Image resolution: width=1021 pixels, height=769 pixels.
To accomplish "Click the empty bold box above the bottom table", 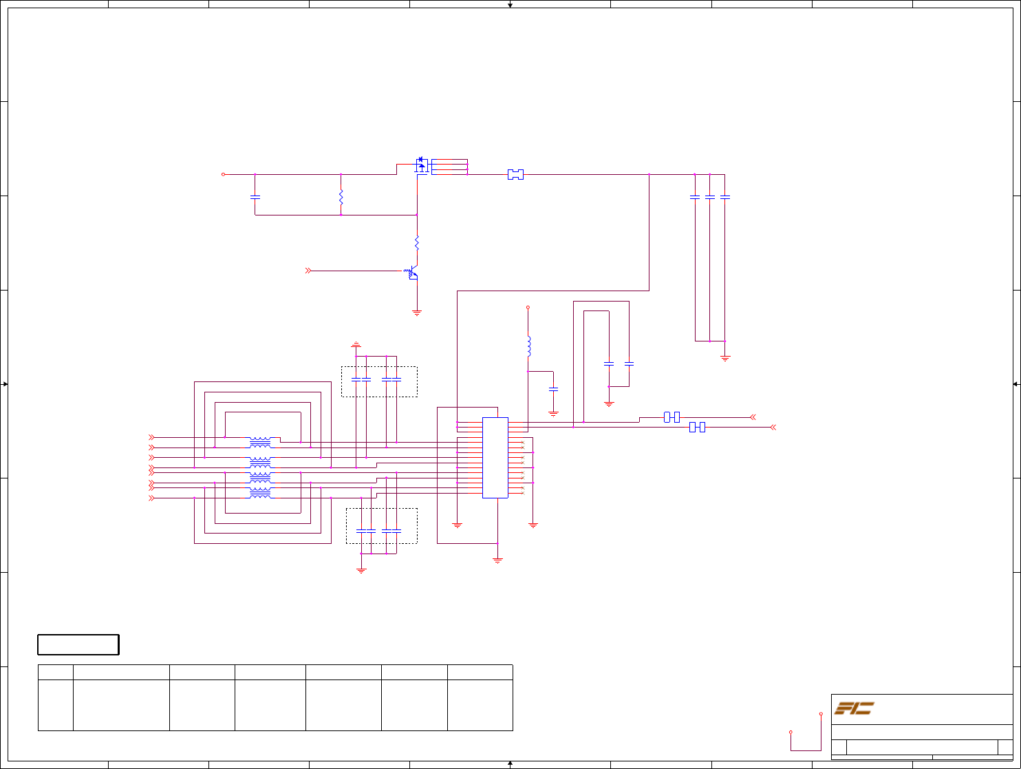I will point(78,644).
